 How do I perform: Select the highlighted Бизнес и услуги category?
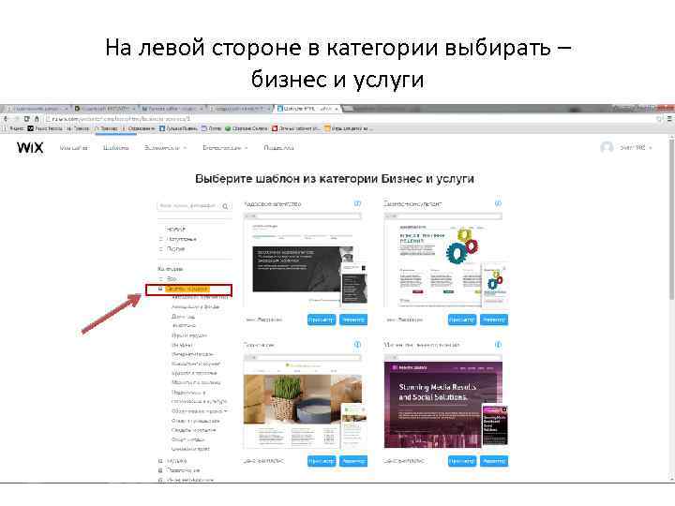(187, 289)
